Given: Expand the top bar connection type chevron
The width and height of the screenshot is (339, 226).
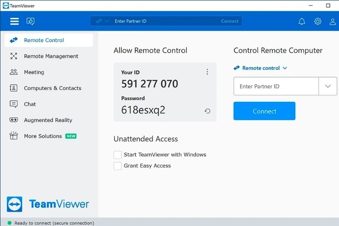Looking at the screenshot, I should pos(107,21).
